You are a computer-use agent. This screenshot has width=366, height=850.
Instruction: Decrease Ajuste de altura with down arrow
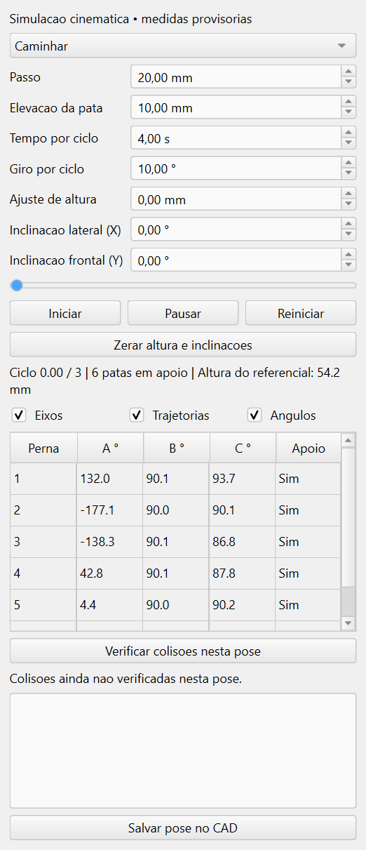tap(348, 205)
